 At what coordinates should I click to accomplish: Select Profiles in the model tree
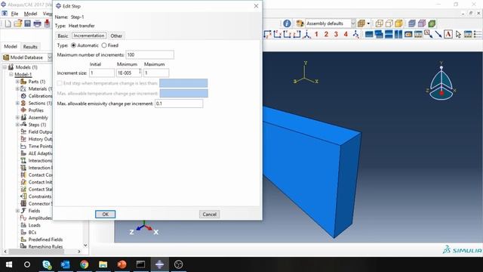(35, 110)
